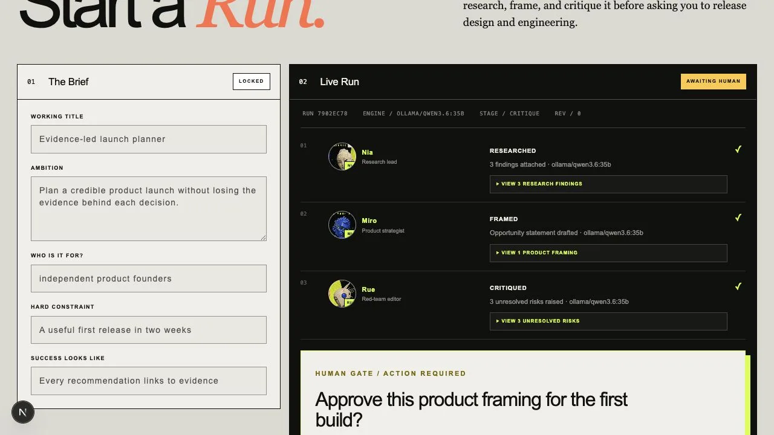Click the Locked badge on The Brief
The image size is (774, 435).
point(252,82)
